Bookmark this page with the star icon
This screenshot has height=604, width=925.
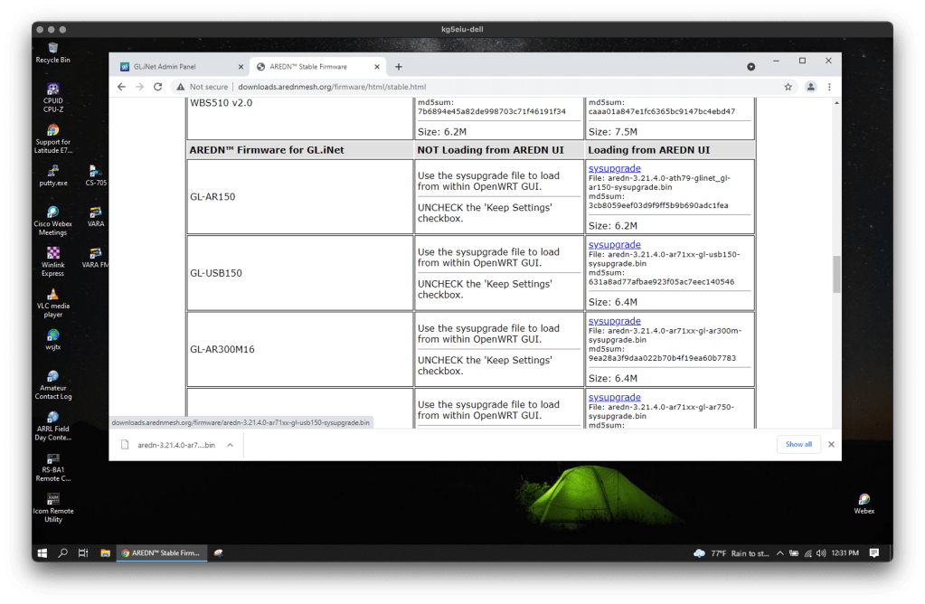[x=788, y=87]
